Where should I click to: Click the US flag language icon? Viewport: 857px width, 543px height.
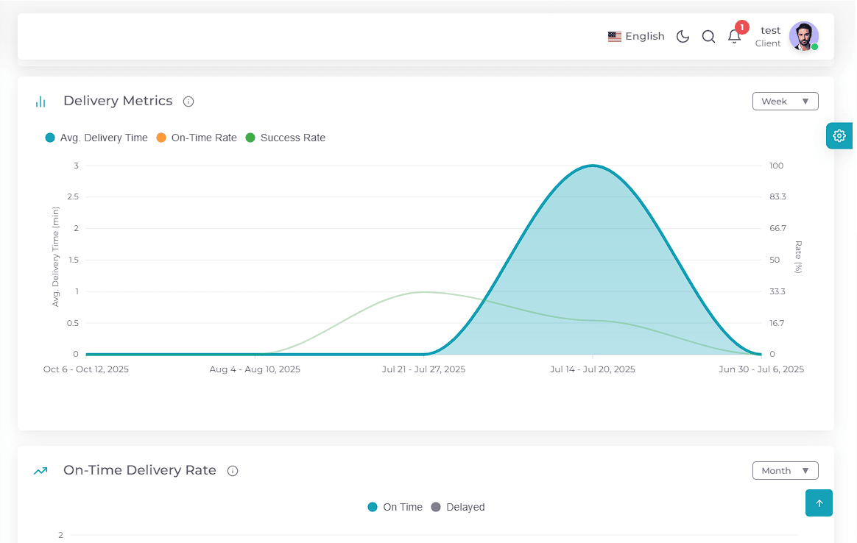[614, 37]
